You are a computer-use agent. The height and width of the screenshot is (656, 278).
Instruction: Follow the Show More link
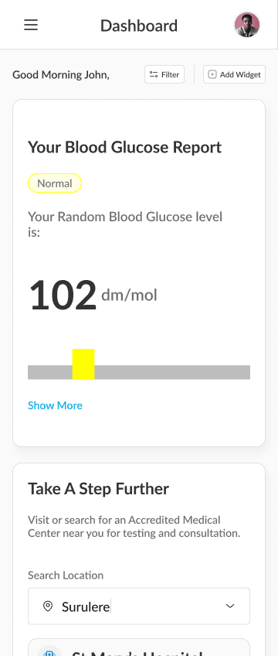[x=55, y=405]
